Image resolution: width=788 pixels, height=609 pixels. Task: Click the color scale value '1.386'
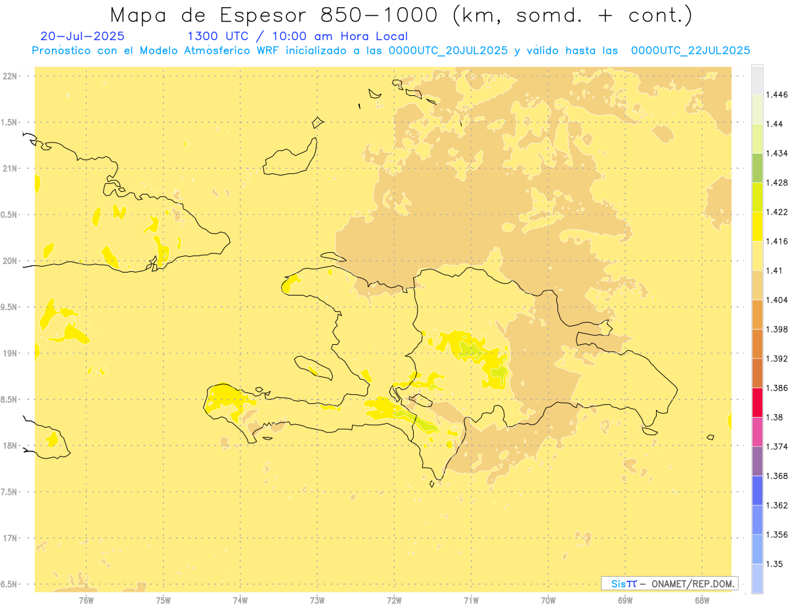(776, 388)
